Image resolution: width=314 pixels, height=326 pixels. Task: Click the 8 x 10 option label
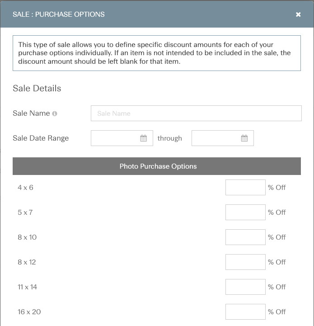27,237
